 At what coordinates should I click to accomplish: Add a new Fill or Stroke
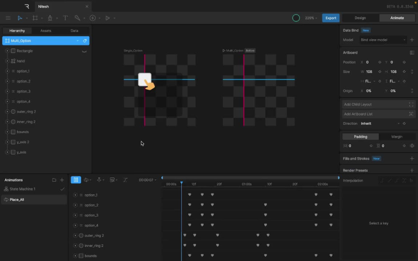[412, 159]
